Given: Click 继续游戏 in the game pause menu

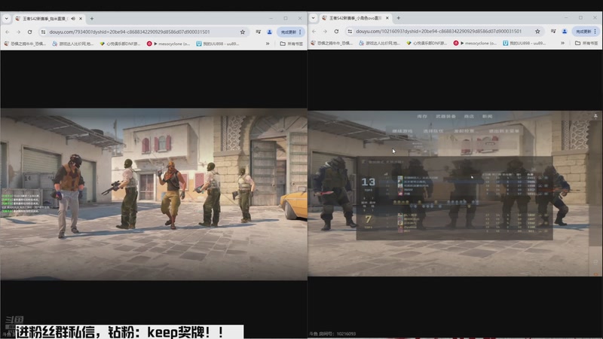Looking at the screenshot, I should pos(402,131).
